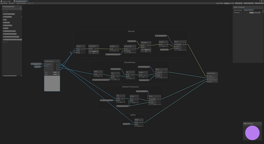The height and width of the screenshot is (144, 264).
Task: Select the SubGraphOutputs node header
Action: (212, 73)
